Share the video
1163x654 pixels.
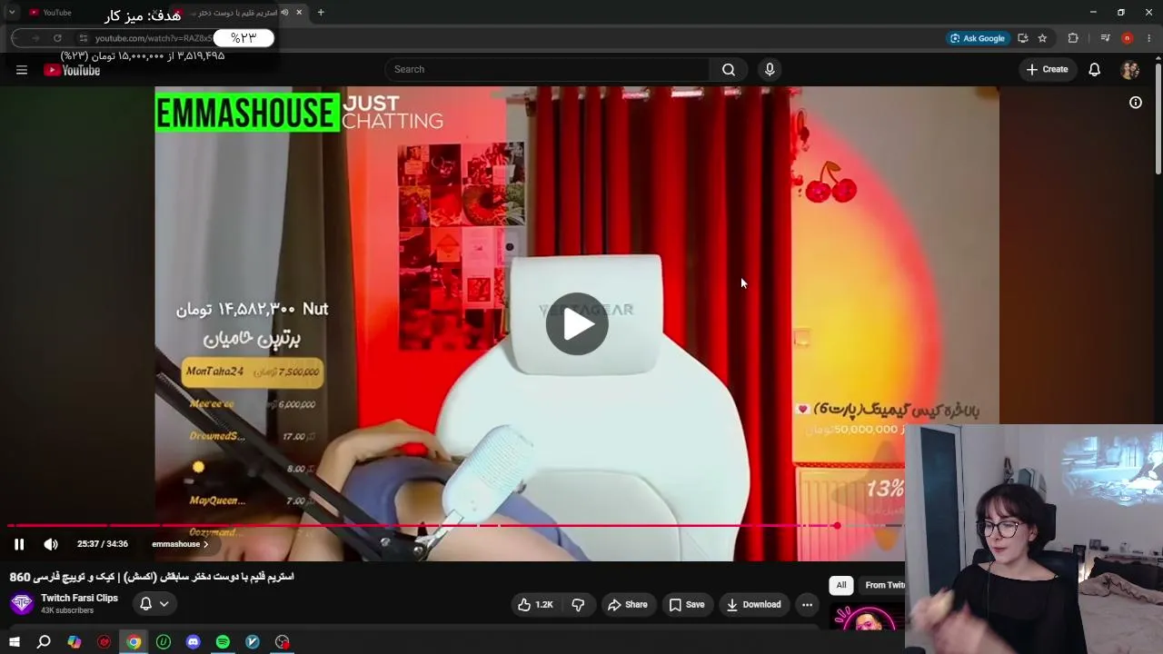628,604
